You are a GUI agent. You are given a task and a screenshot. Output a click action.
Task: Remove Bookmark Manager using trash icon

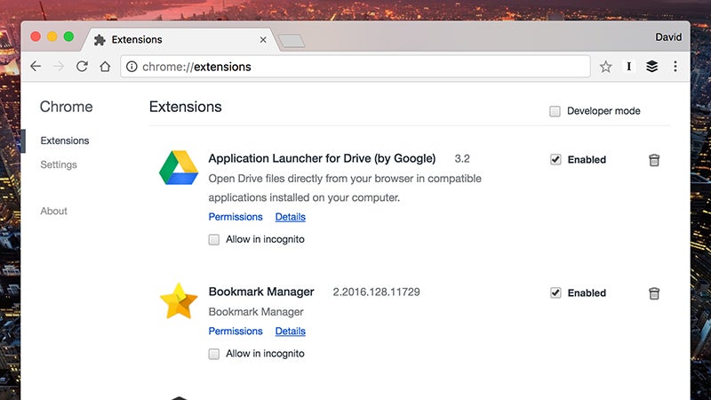pyautogui.click(x=654, y=293)
